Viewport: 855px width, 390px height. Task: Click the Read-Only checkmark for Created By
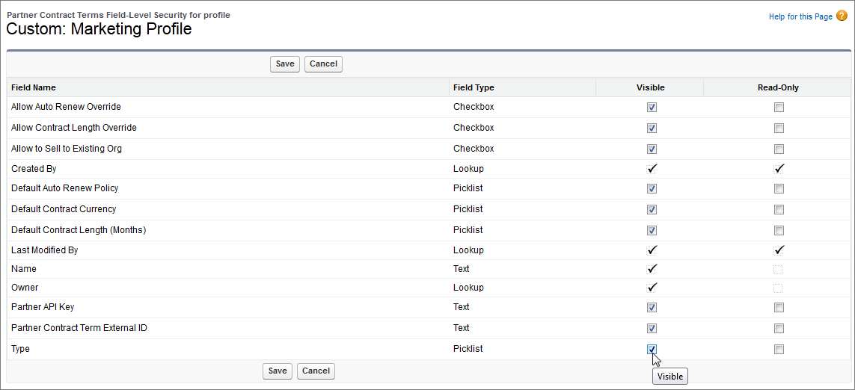coord(779,169)
